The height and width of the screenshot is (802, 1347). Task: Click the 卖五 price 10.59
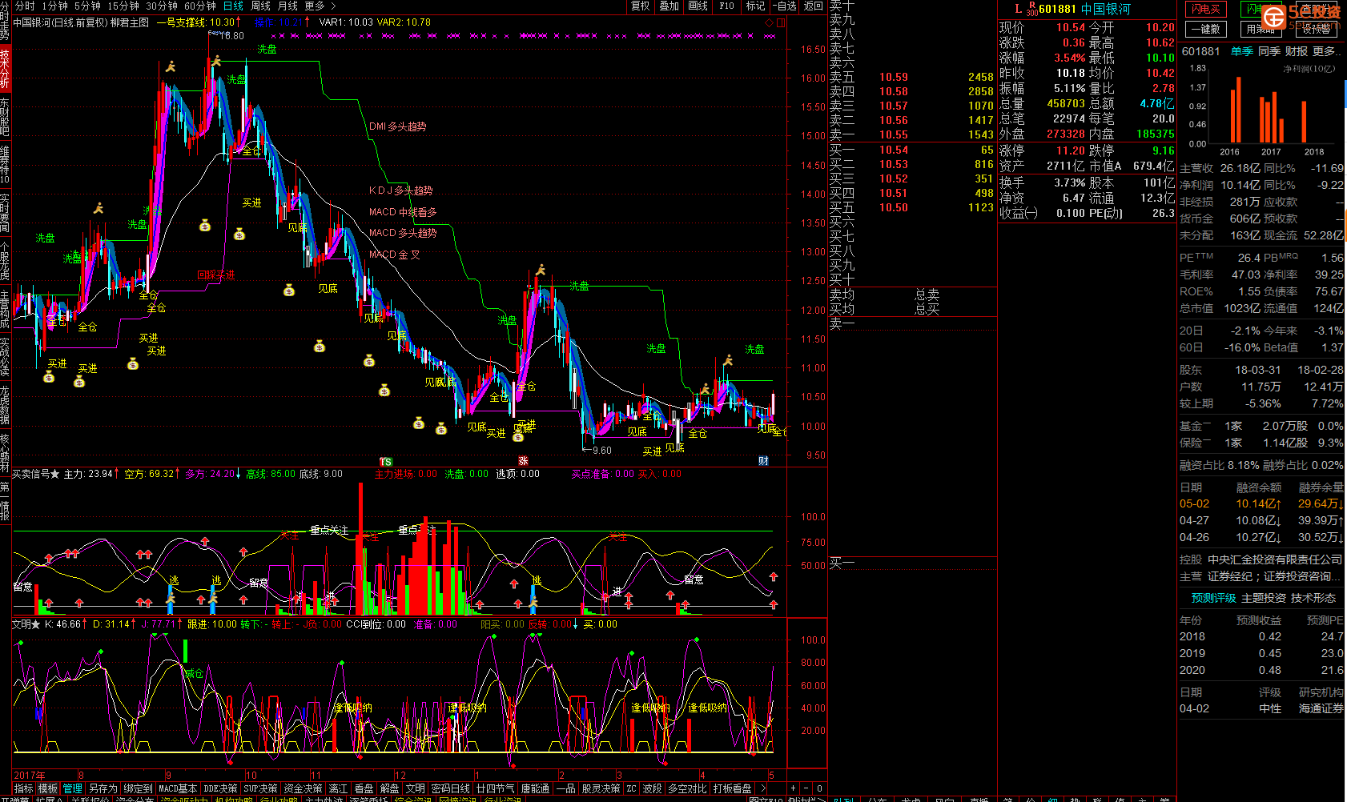tap(894, 77)
